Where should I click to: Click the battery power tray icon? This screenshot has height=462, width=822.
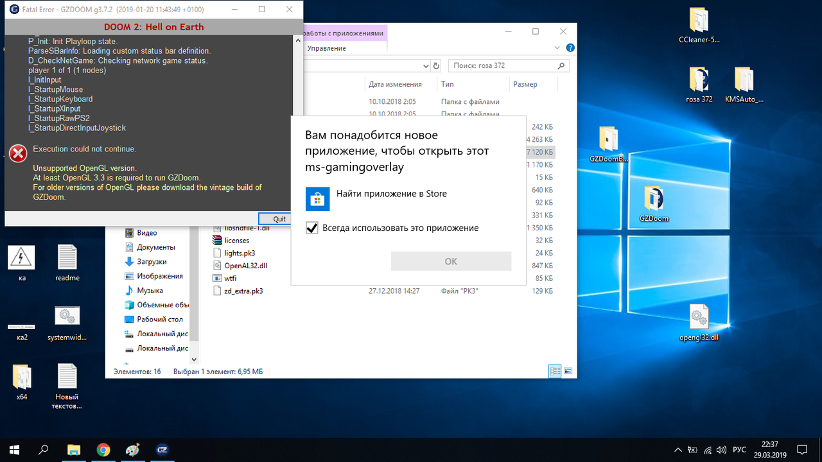point(693,450)
